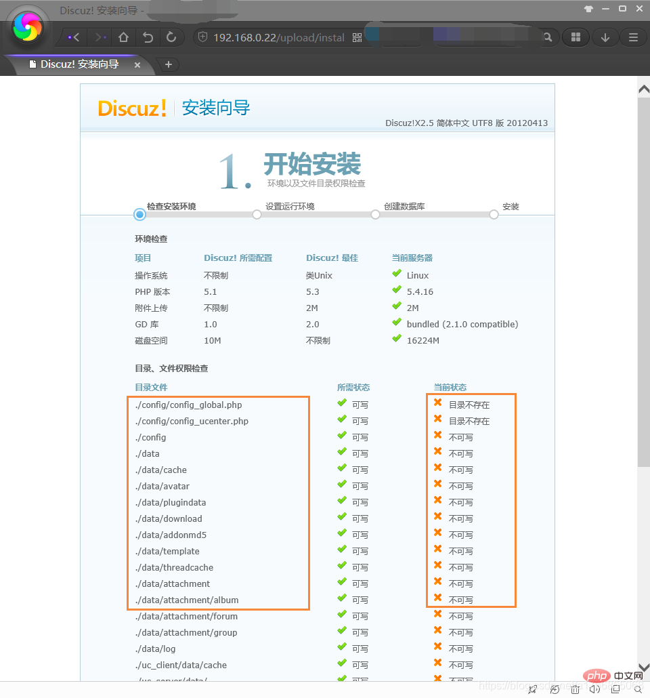Click the 目录、文件权限检查 section title

click(172, 369)
